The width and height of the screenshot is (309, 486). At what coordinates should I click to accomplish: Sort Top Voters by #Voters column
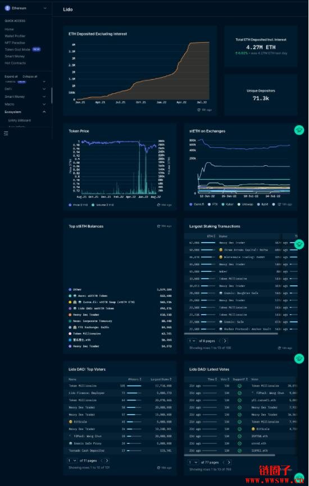click(135, 379)
